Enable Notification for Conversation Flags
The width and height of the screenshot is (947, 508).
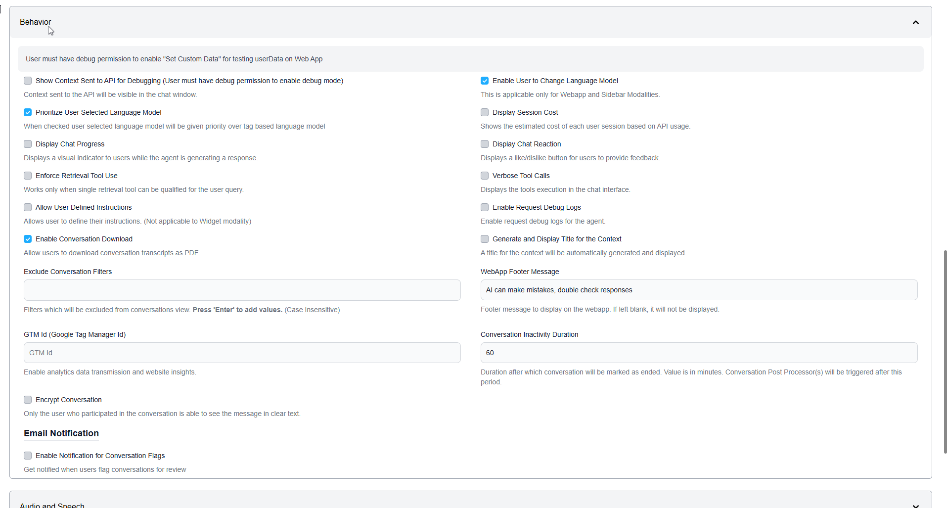tap(28, 456)
